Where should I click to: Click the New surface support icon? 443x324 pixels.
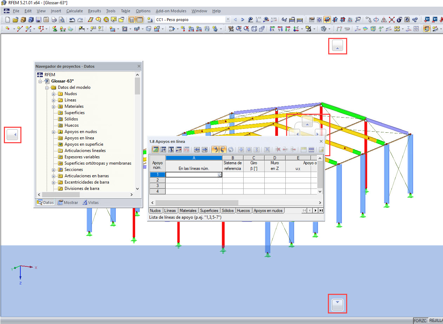click(x=71, y=29)
